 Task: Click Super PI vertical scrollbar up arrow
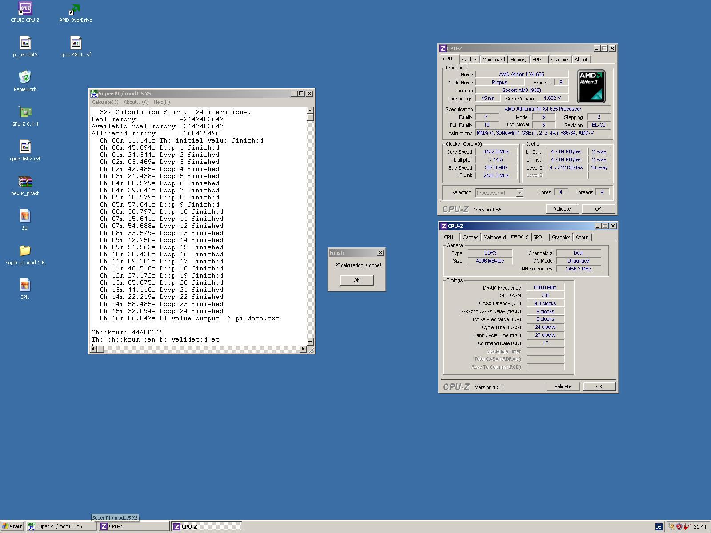[310, 110]
